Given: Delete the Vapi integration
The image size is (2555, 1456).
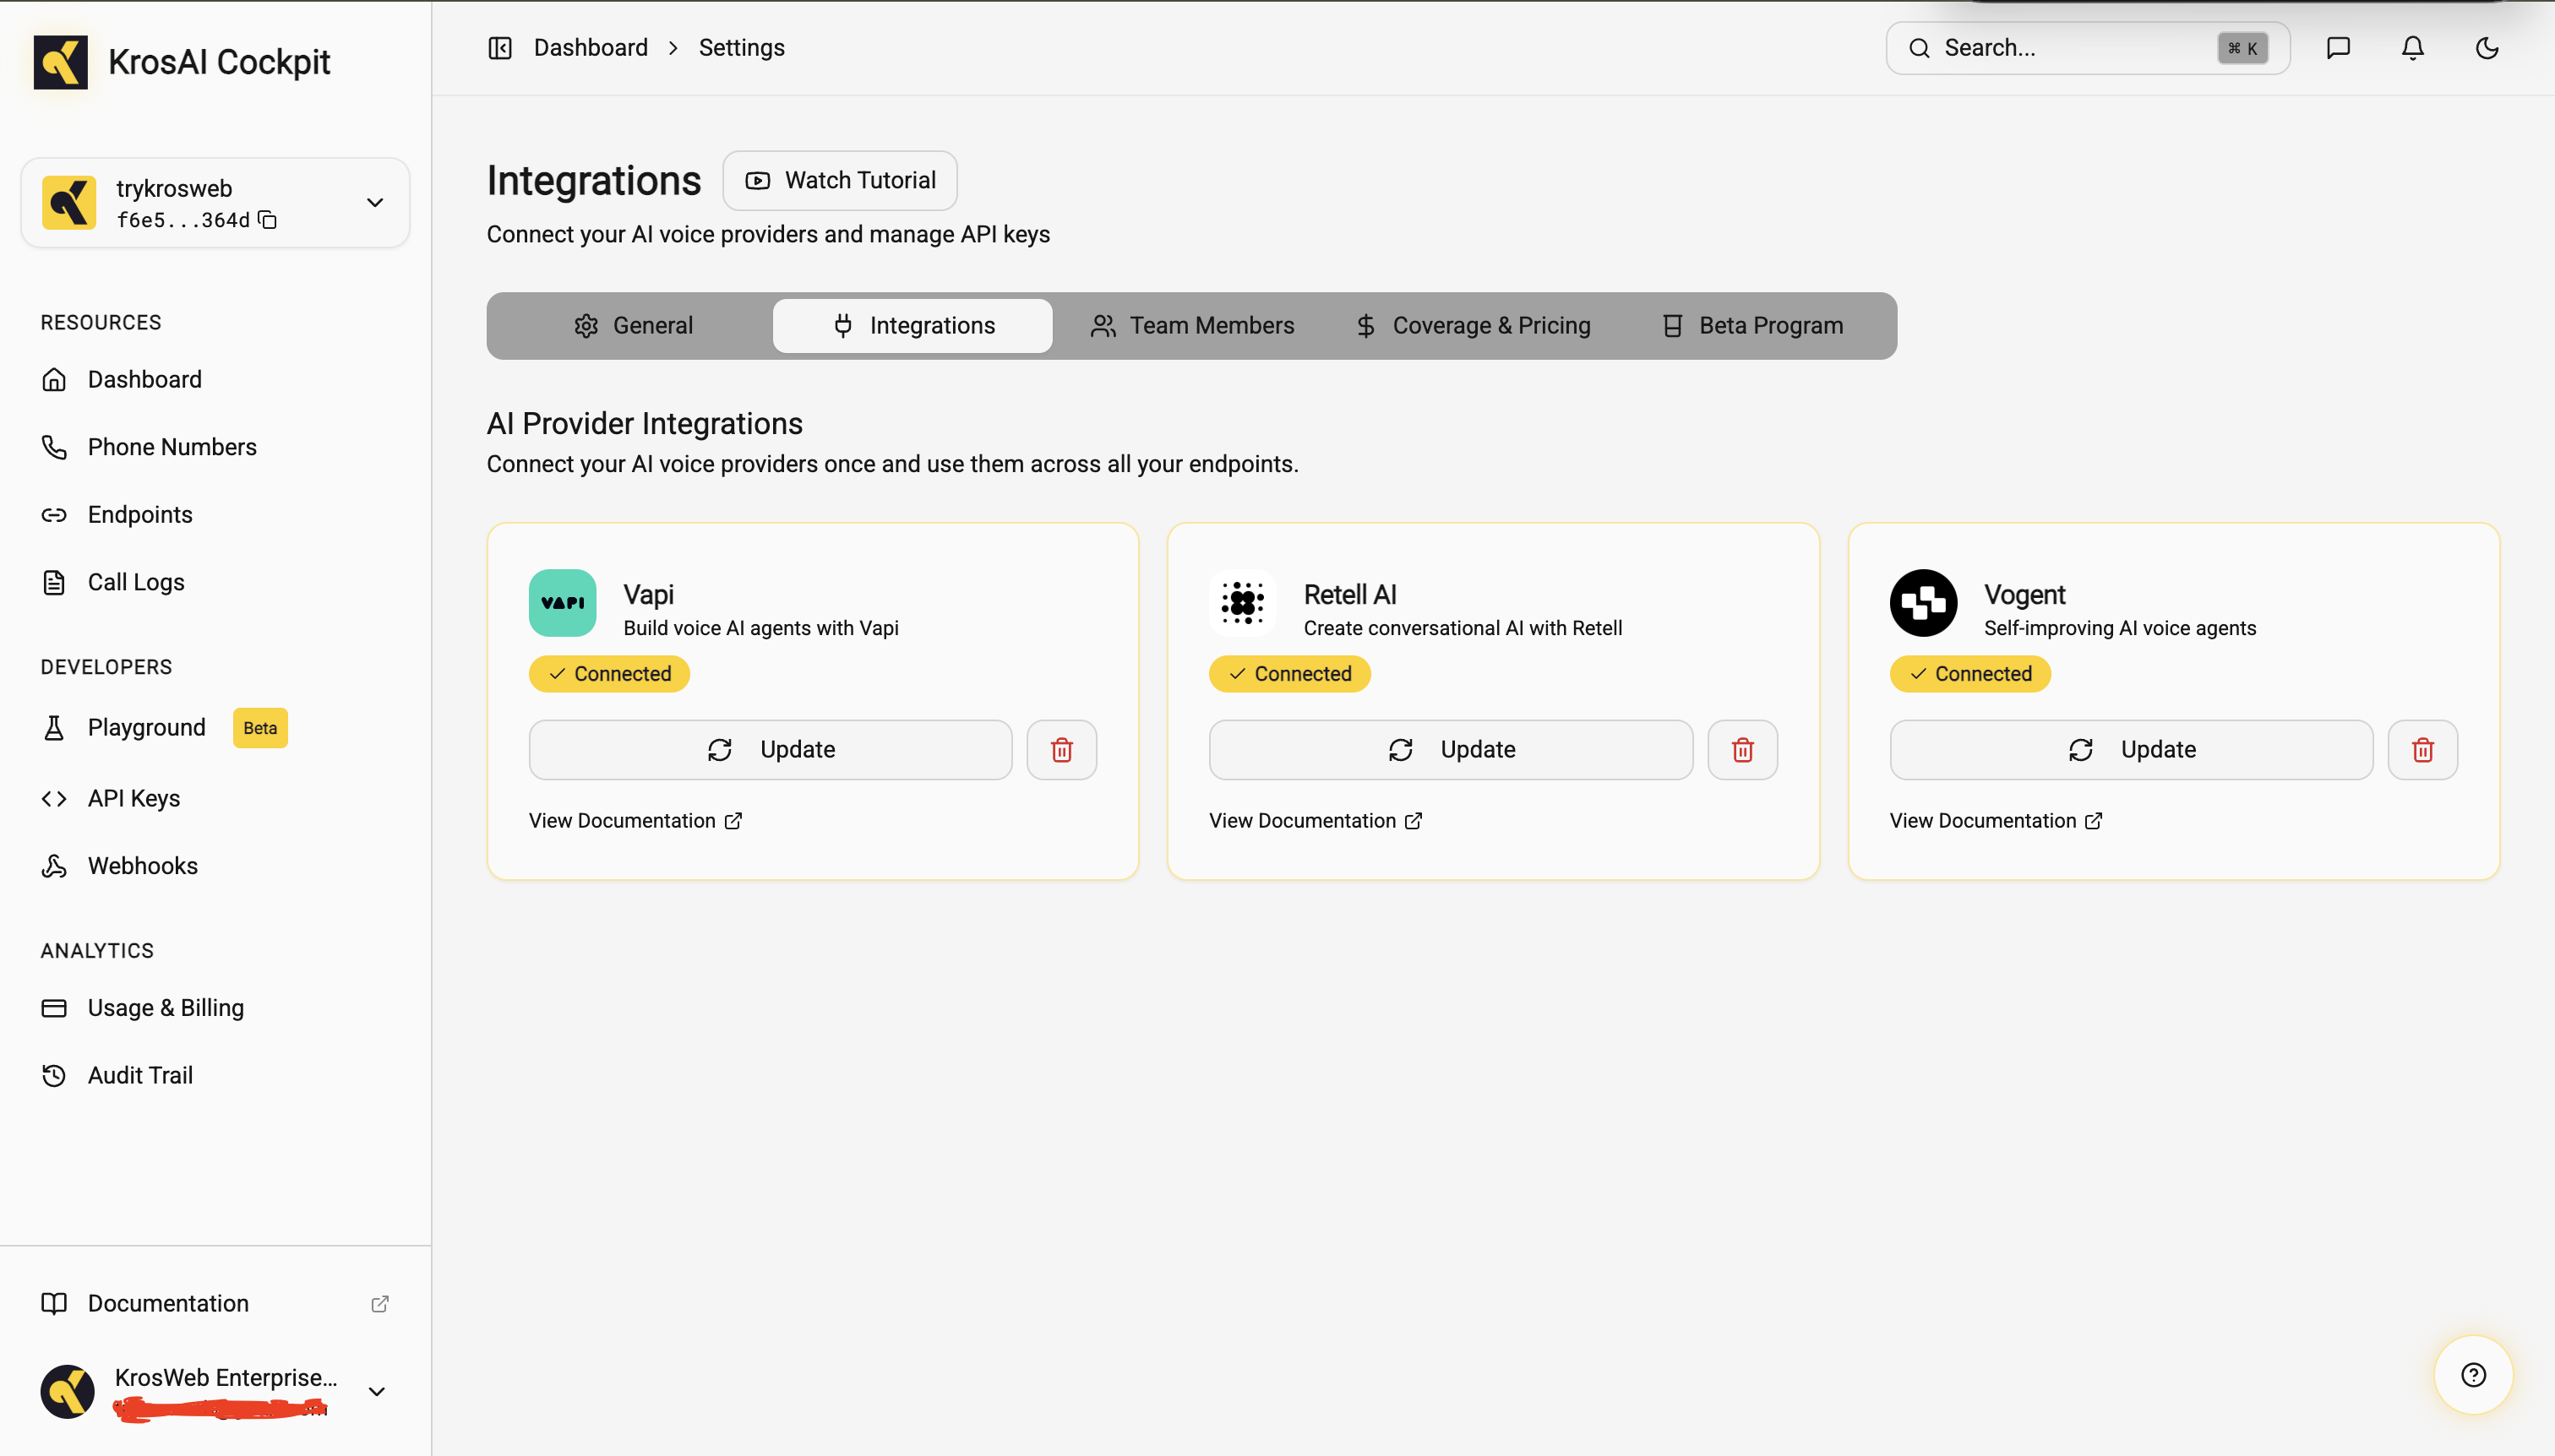Looking at the screenshot, I should (1061, 749).
